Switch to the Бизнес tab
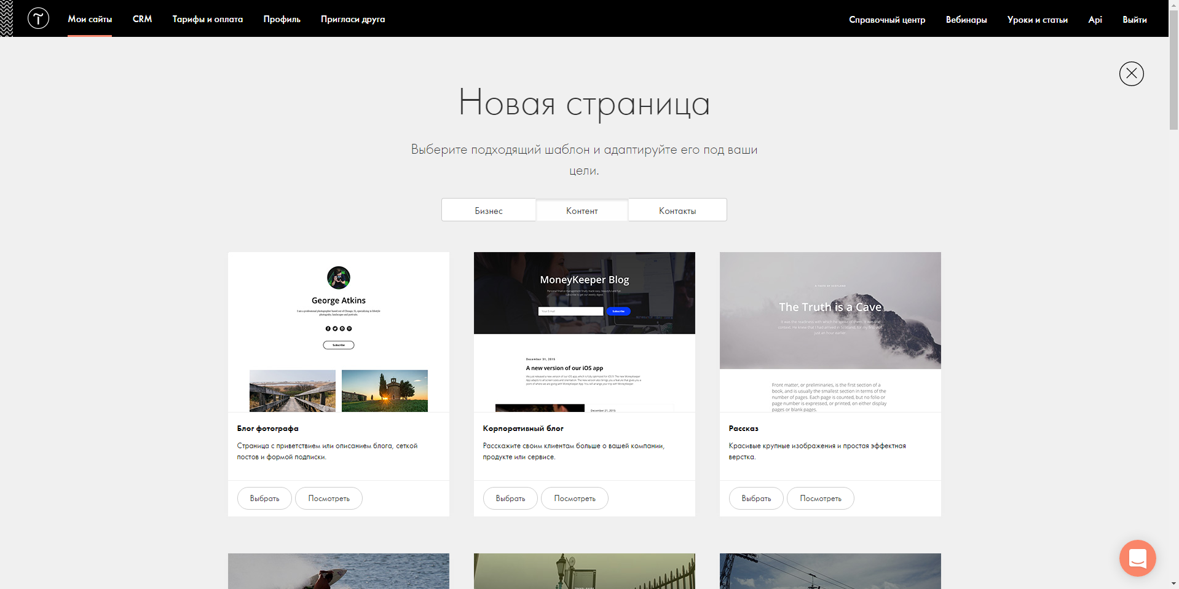The width and height of the screenshot is (1179, 589). tap(489, 210)
